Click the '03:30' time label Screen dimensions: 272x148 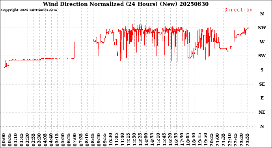coord(39,140)
